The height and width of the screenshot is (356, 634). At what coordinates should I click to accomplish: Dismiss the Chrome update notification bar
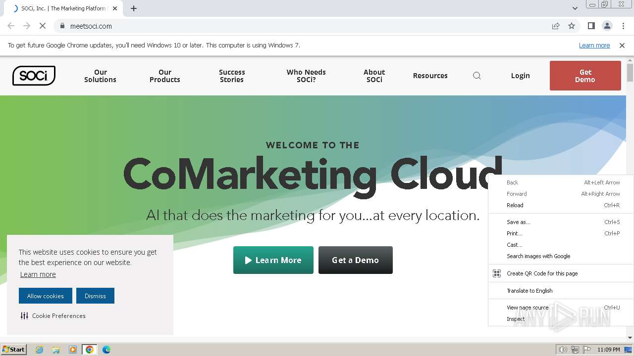click(x=622, y=45)
